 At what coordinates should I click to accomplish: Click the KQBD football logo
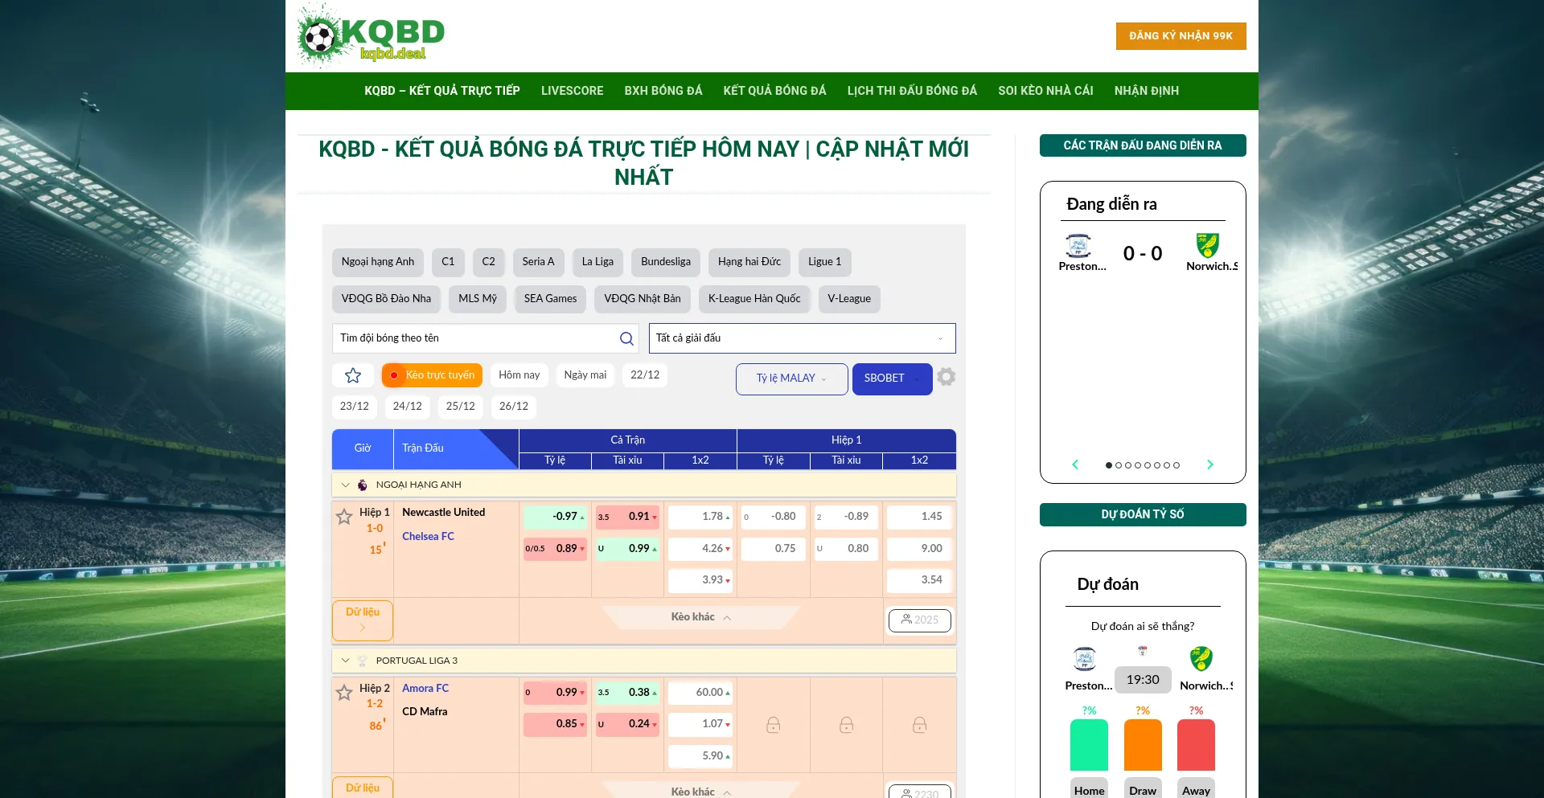[372, 35]
